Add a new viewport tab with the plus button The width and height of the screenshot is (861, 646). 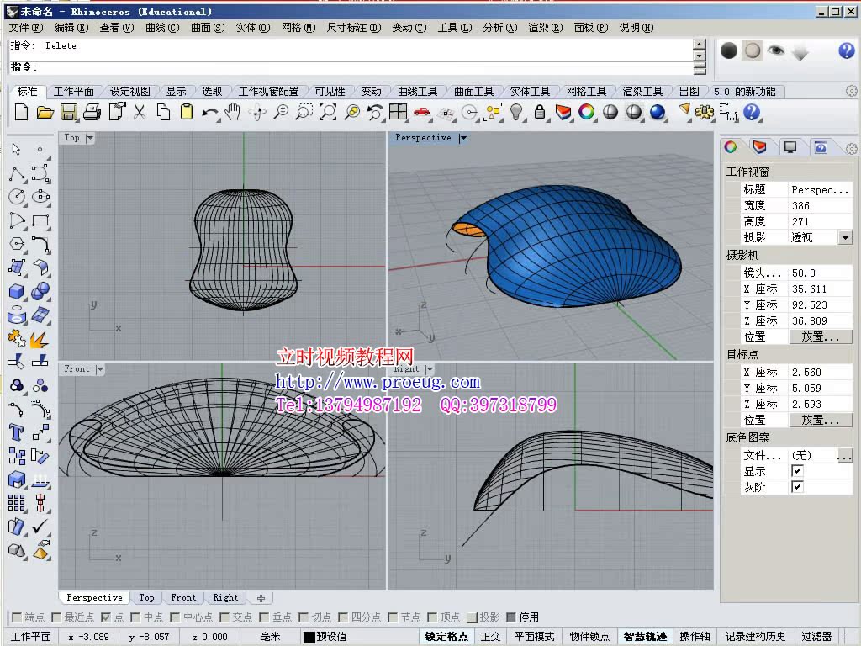[x=261, y=598]
